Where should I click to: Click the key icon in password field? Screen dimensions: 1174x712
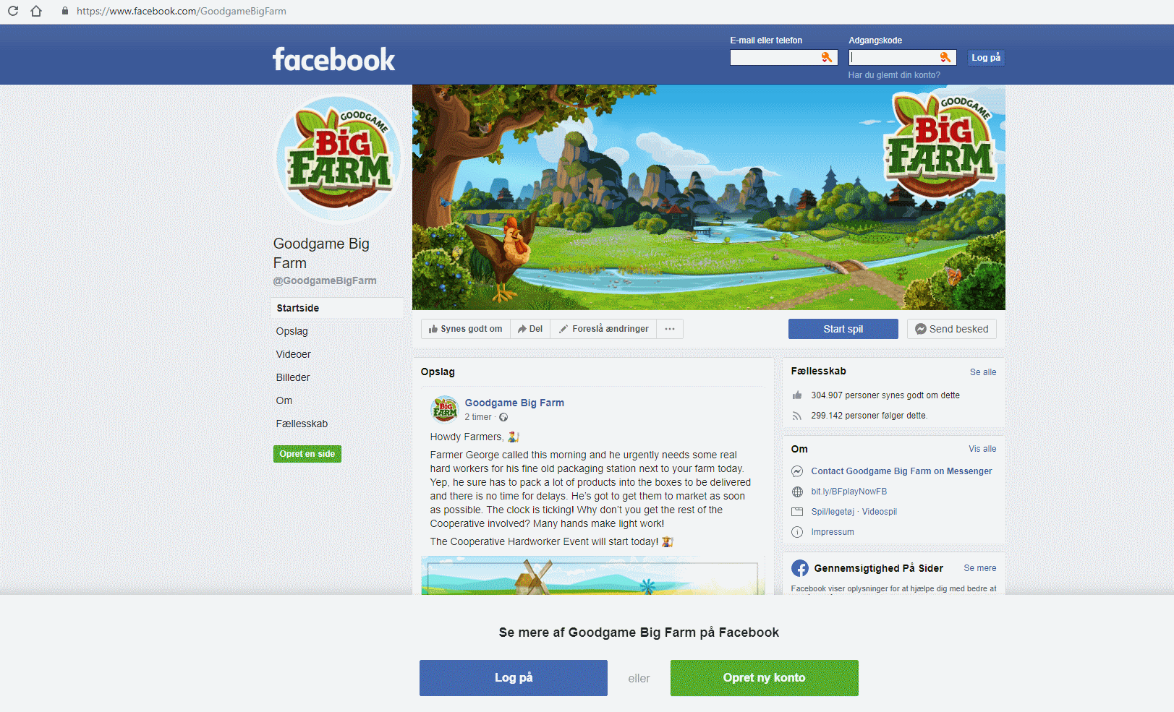945,57
